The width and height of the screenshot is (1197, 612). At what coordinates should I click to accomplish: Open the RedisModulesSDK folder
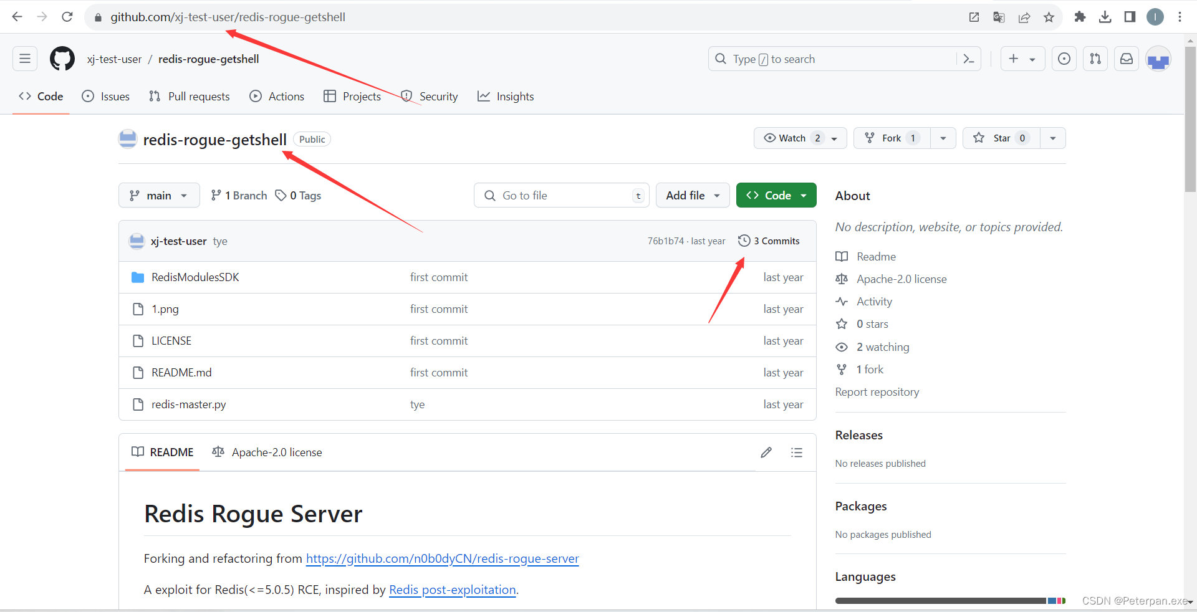click(x=195, y=277)
